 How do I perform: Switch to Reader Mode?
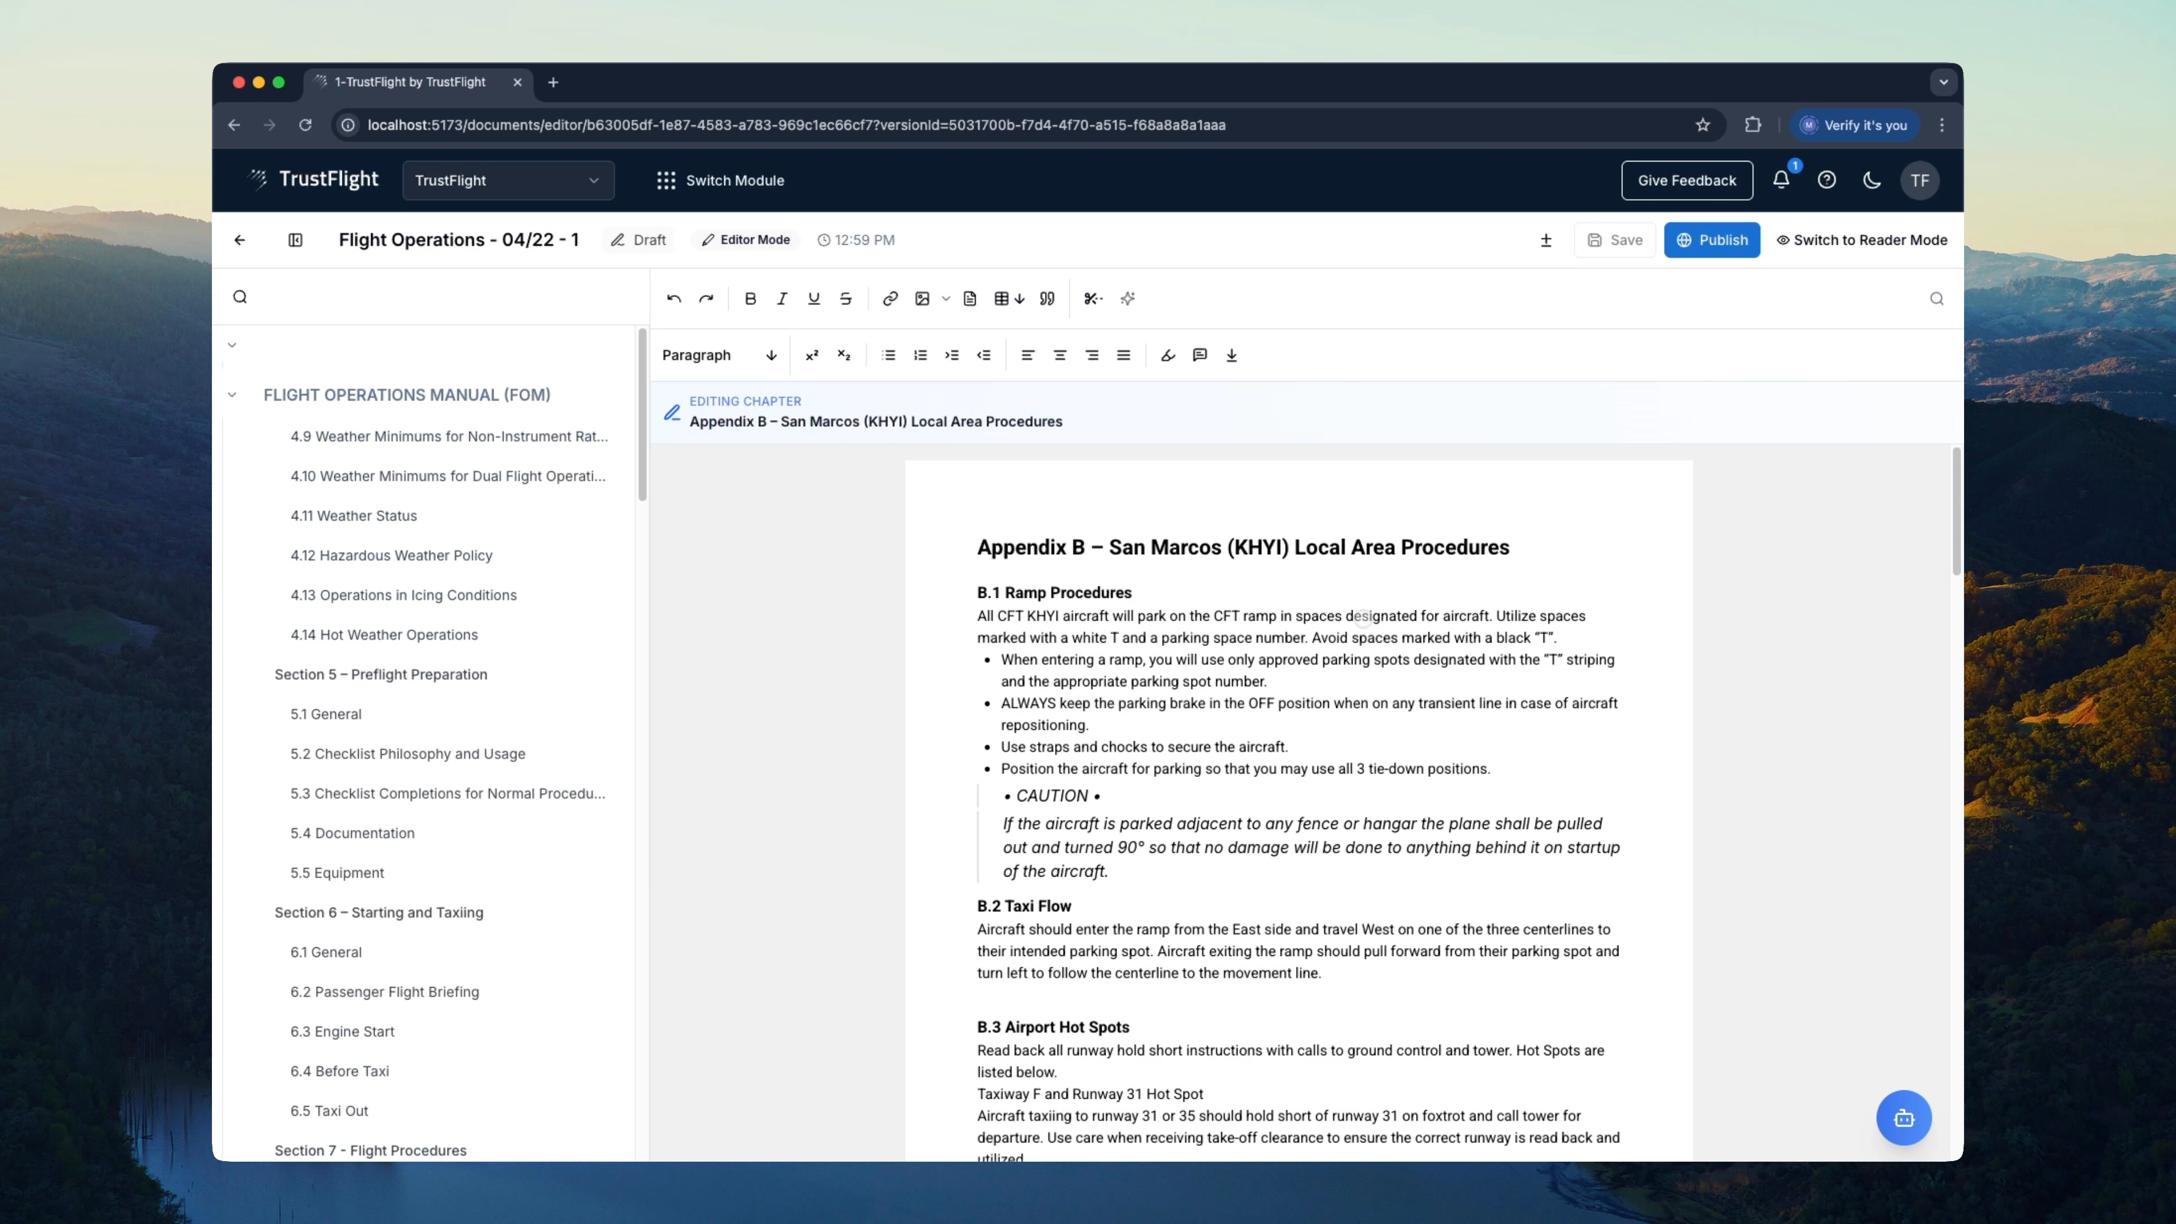pyautogui.click(x=1861, y=240)
